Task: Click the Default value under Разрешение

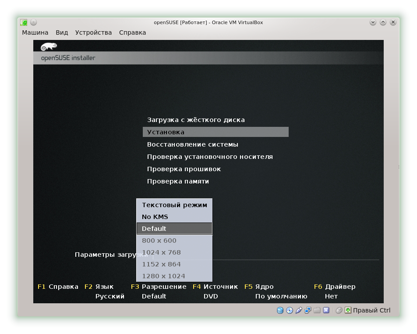Action: pos(154,296)
